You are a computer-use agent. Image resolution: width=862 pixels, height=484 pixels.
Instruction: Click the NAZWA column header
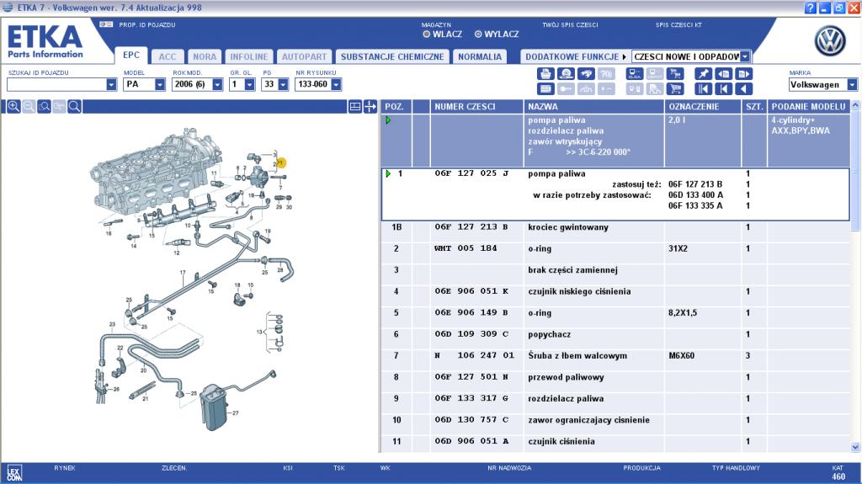tap(594, 107)
